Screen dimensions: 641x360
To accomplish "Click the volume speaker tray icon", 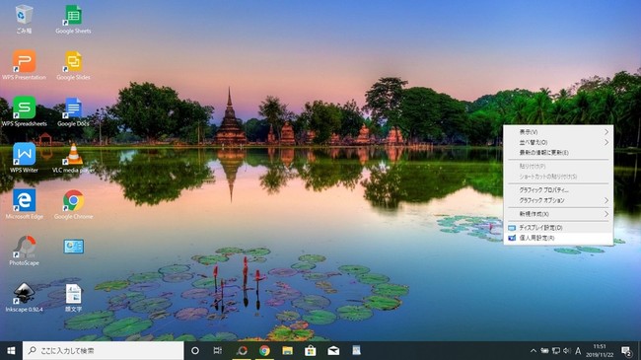I will (x=567, y=350).
